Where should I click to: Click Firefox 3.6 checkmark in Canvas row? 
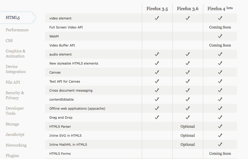188,72
